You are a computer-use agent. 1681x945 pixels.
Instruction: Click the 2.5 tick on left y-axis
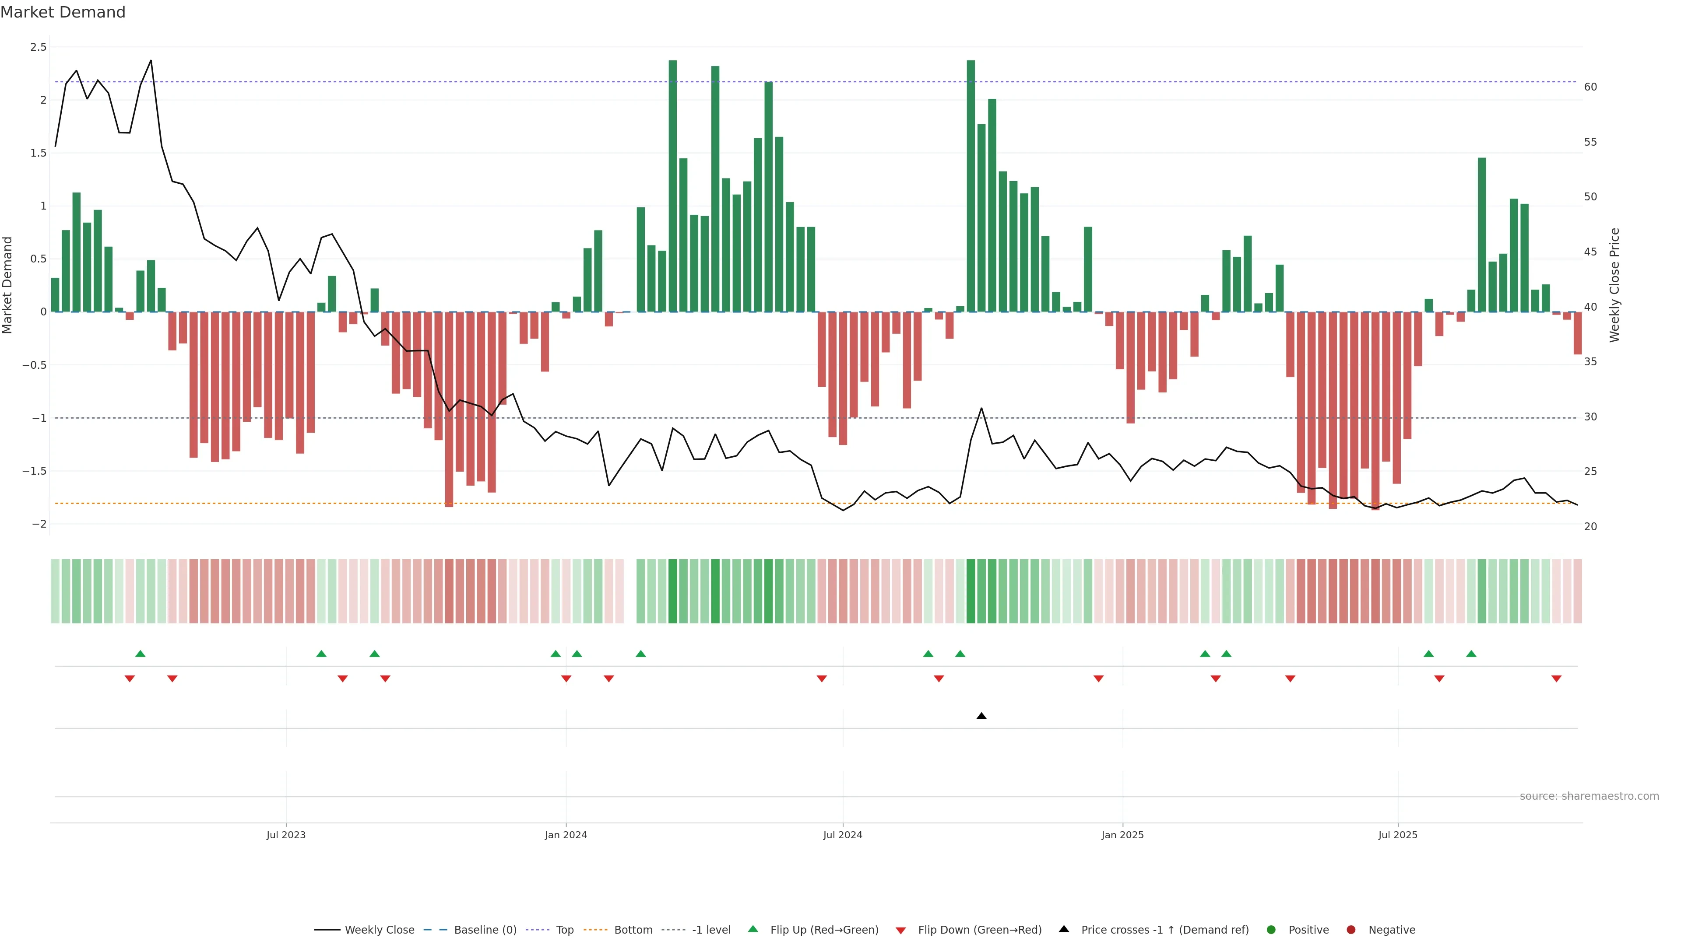tap(39, 47)
